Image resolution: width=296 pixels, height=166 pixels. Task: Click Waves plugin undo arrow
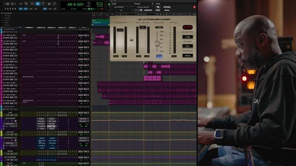click(117, 14)
